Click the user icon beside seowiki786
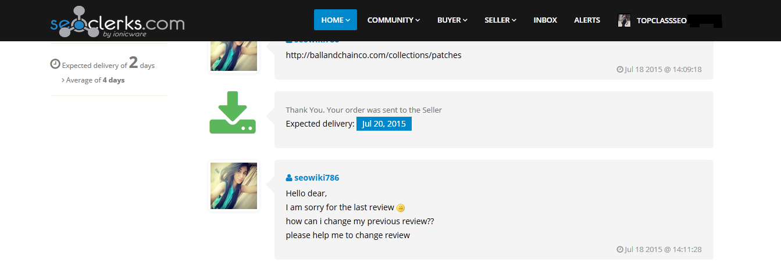 [x=289, y=178]
